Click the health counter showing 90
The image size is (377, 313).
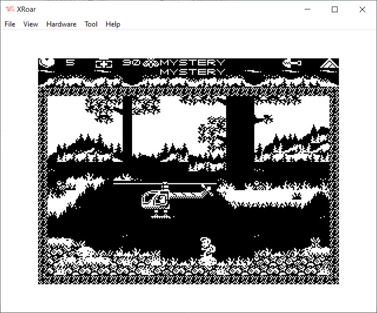(131, 63)
